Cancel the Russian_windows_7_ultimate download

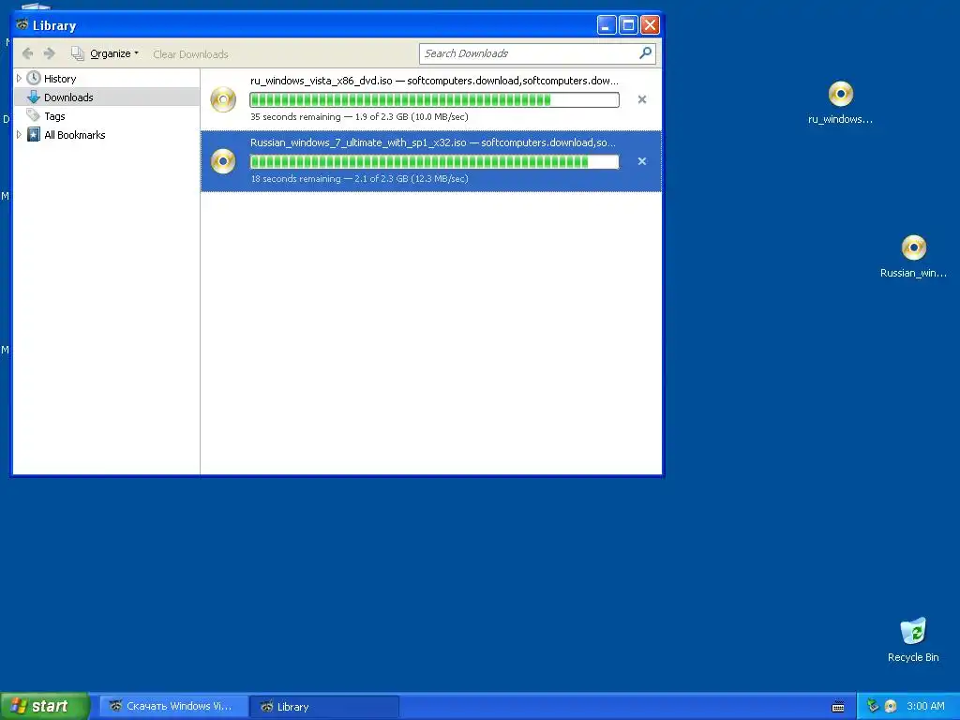pyautogui.click(x=641, y=161)
